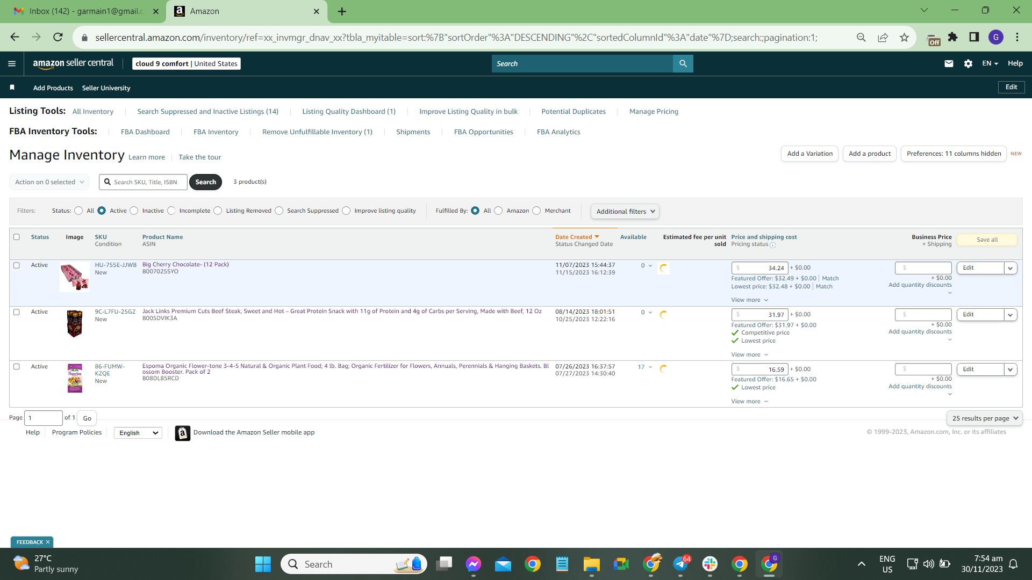This screenshot has height=580, width=1032.
Task: Go back with browser back arrow
Action: coord(15,37)
